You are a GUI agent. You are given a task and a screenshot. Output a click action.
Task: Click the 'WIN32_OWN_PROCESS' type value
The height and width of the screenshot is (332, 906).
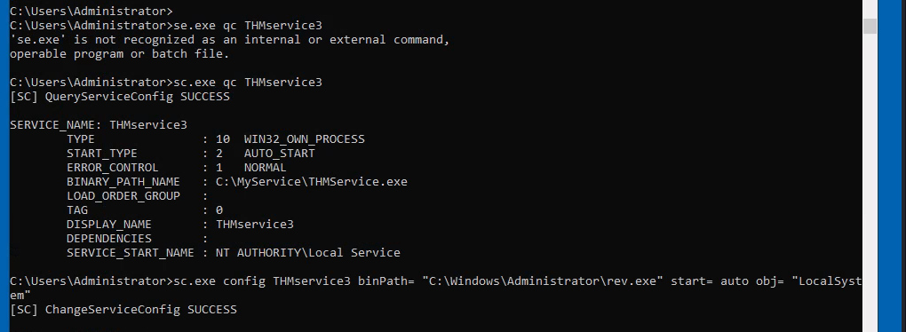point(305,139)
